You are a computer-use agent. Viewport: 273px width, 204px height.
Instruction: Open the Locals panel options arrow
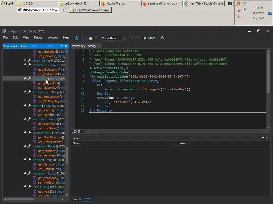(x=263, y=138)
